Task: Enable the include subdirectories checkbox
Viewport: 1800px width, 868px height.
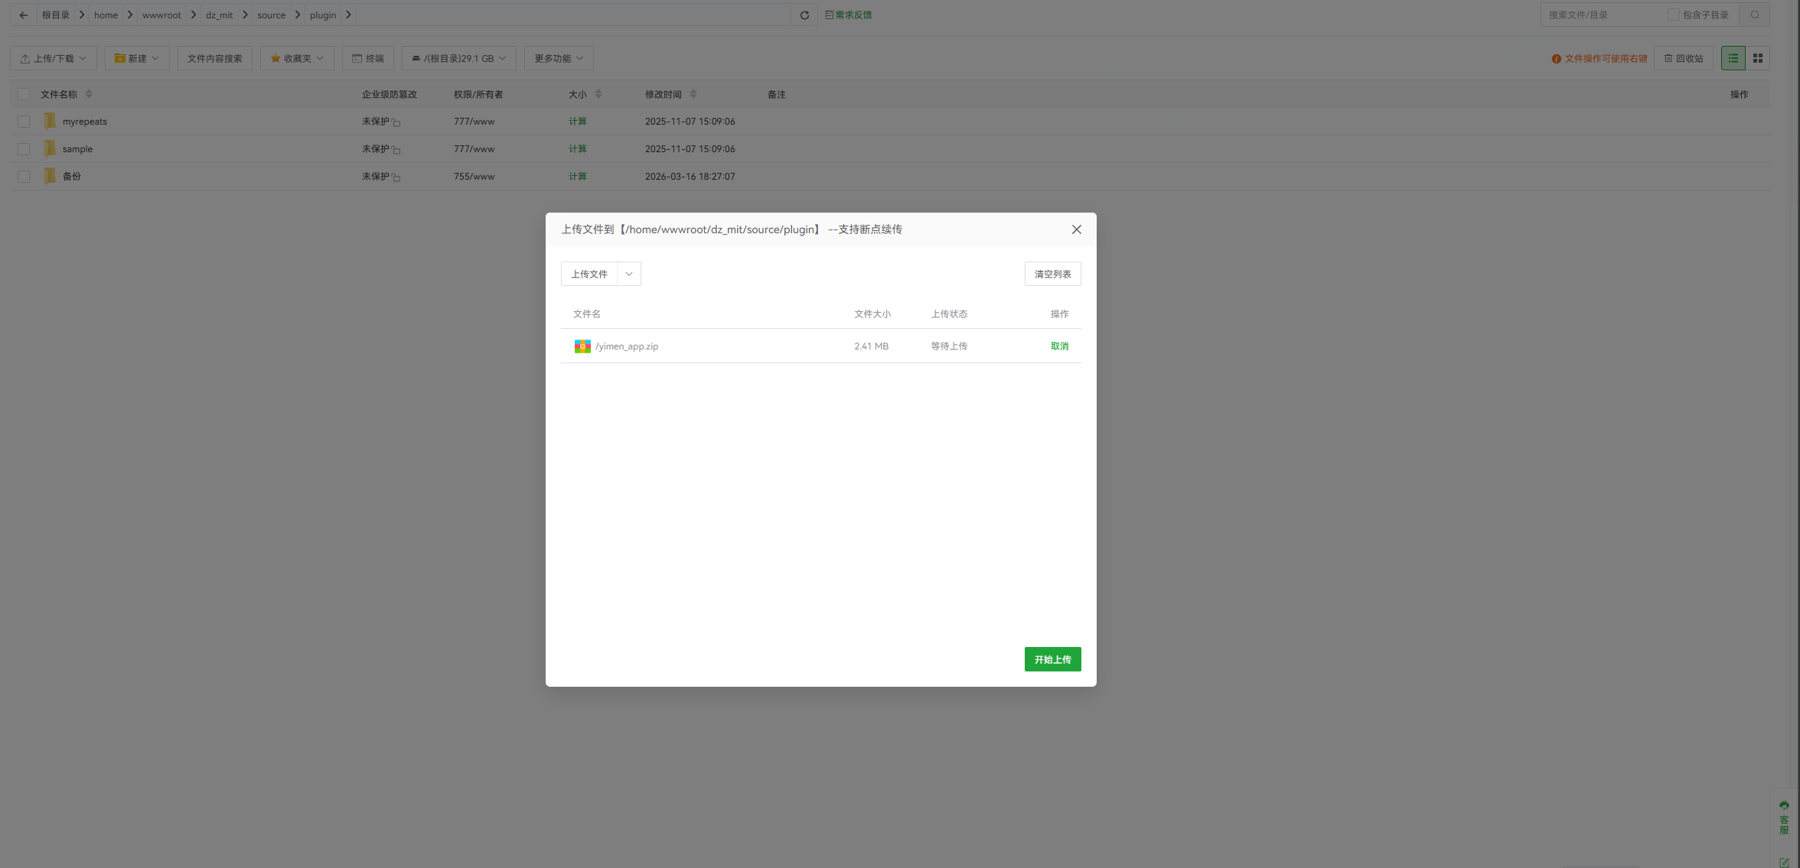Action: click(x=1673, y=15)
